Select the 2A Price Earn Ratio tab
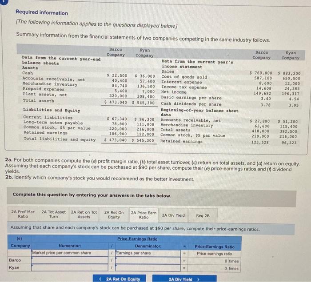This screenshot has width=311, height=282. tap(144, 215)
